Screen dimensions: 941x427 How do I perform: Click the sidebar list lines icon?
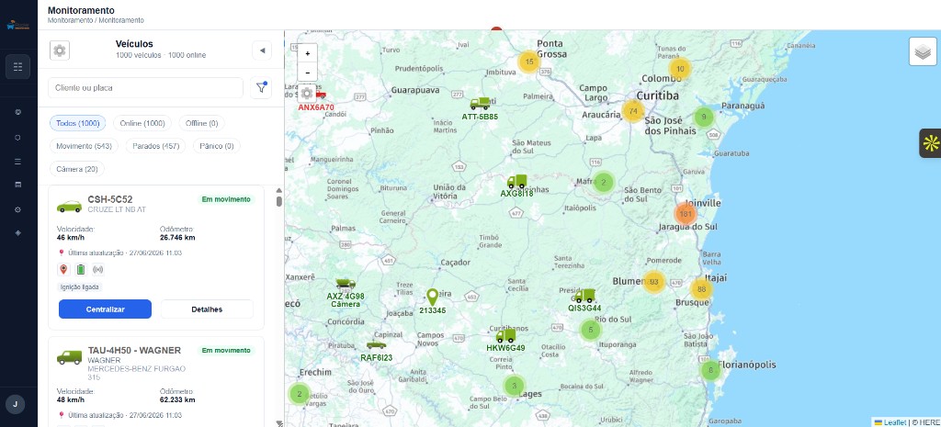pyautogui.click(x=18, y=162)
